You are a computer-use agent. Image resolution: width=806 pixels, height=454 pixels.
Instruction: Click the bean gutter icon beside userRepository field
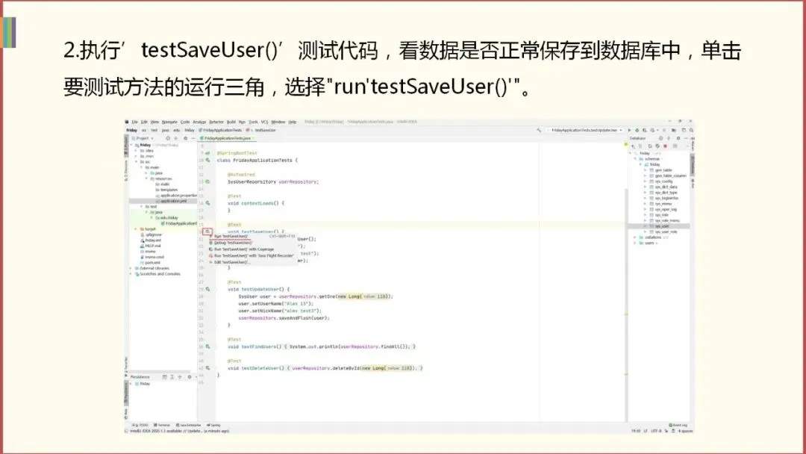pyautogui.click(x=207, y=181)
